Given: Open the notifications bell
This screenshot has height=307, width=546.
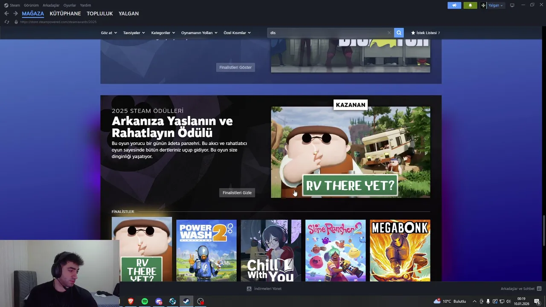Looking at the screenshot, I should tap(470, 6).
